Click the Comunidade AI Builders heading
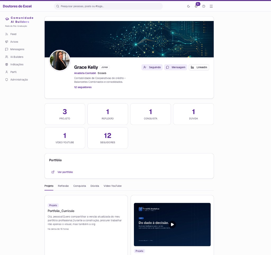This screenshot has width=271, height=255. (x=22, y=20)
